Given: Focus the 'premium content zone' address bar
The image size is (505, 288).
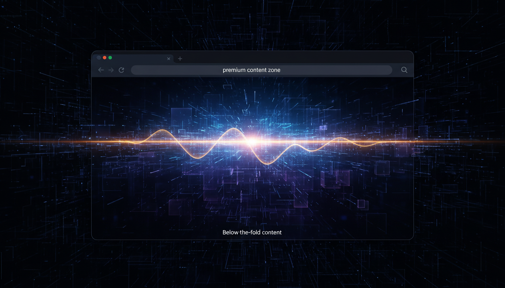Looking at the screenshot, I should [261, 70].
